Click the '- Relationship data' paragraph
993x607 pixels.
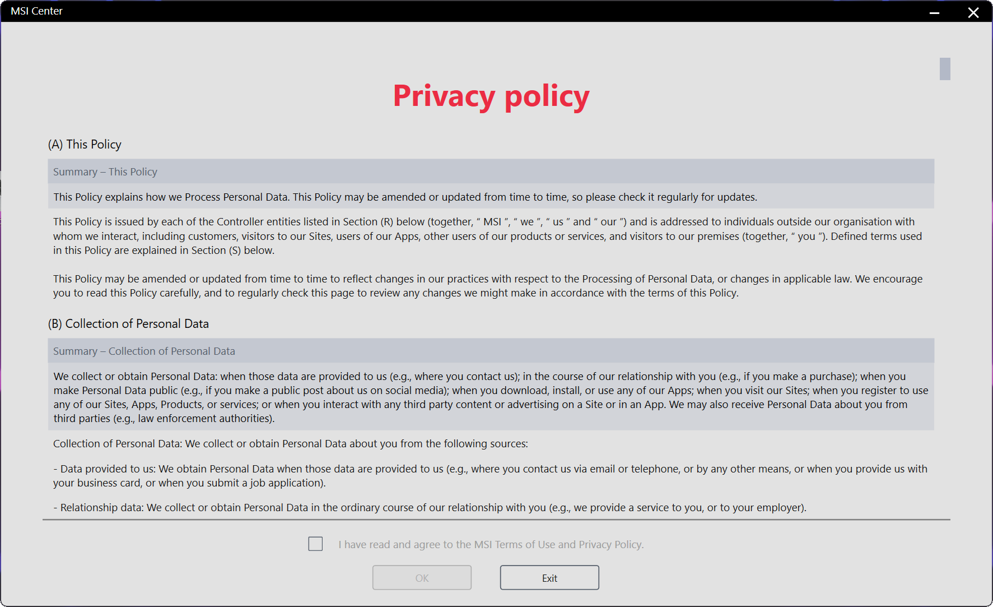pos(430,508)
